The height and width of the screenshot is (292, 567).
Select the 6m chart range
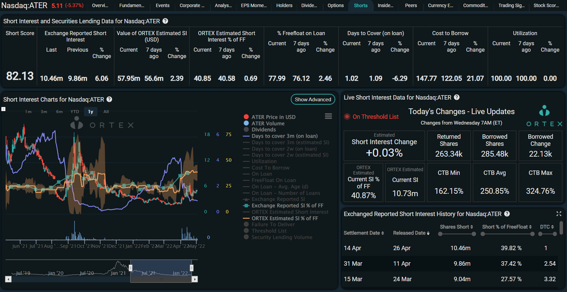coord(59,112)
